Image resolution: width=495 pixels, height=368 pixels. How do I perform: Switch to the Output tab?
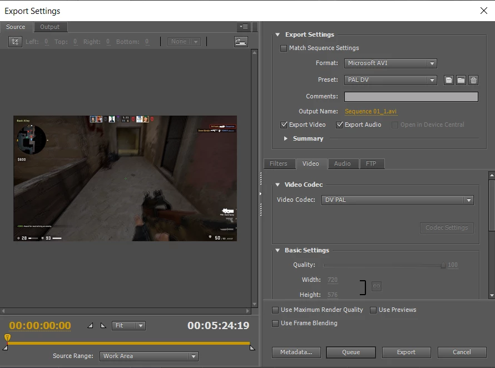click(50, 27)
